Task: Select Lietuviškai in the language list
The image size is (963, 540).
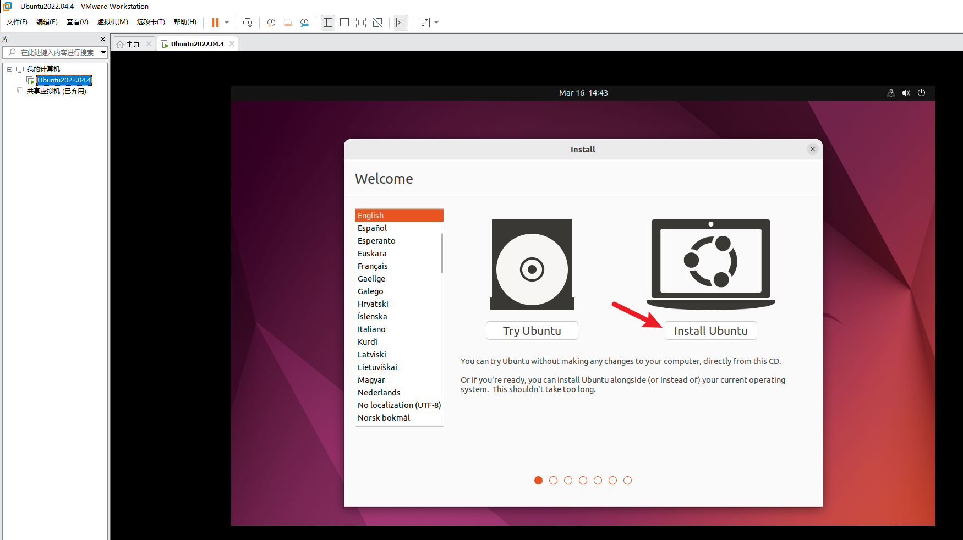Action: pyautogui.click(x=398, y=367)
